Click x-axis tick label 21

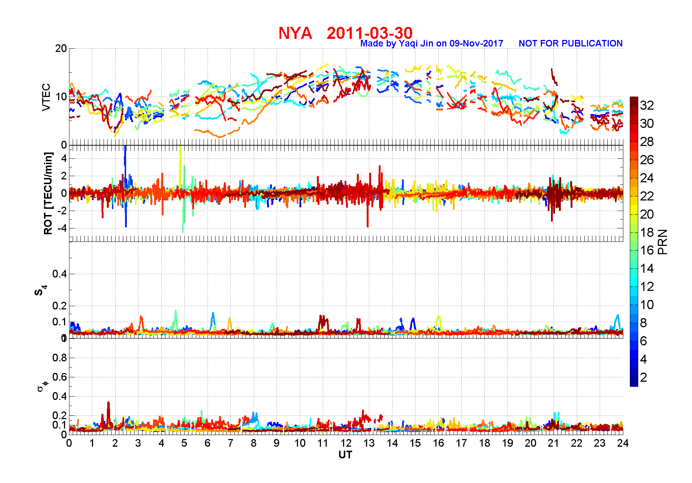coord(554,443)
